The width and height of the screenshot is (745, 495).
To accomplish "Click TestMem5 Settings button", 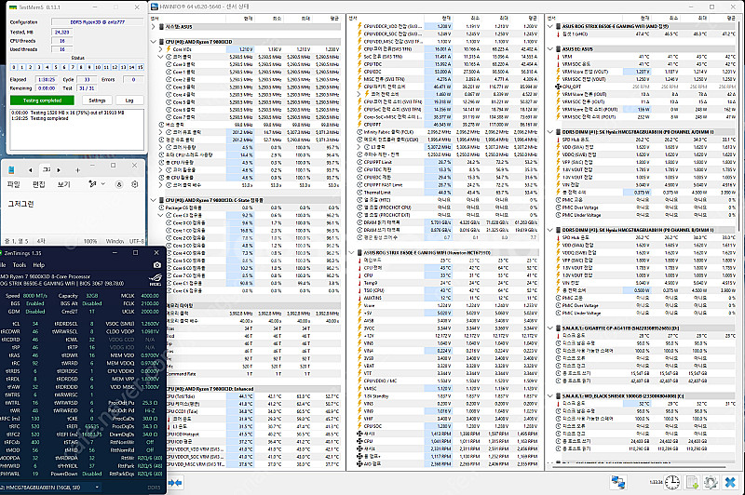I will coord(97,100).
